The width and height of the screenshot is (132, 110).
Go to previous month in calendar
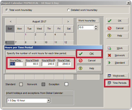point(11,21)
